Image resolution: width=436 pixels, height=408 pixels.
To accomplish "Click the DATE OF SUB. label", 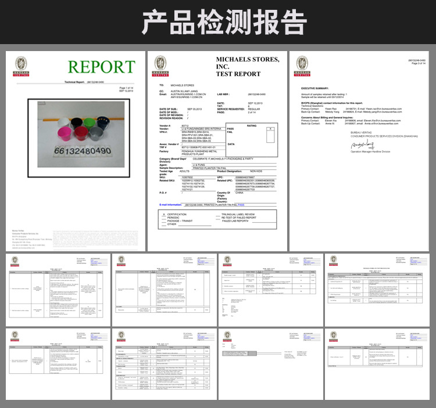I will click(169, 109).
